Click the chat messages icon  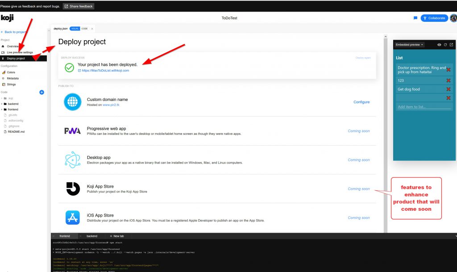(415, 18)
